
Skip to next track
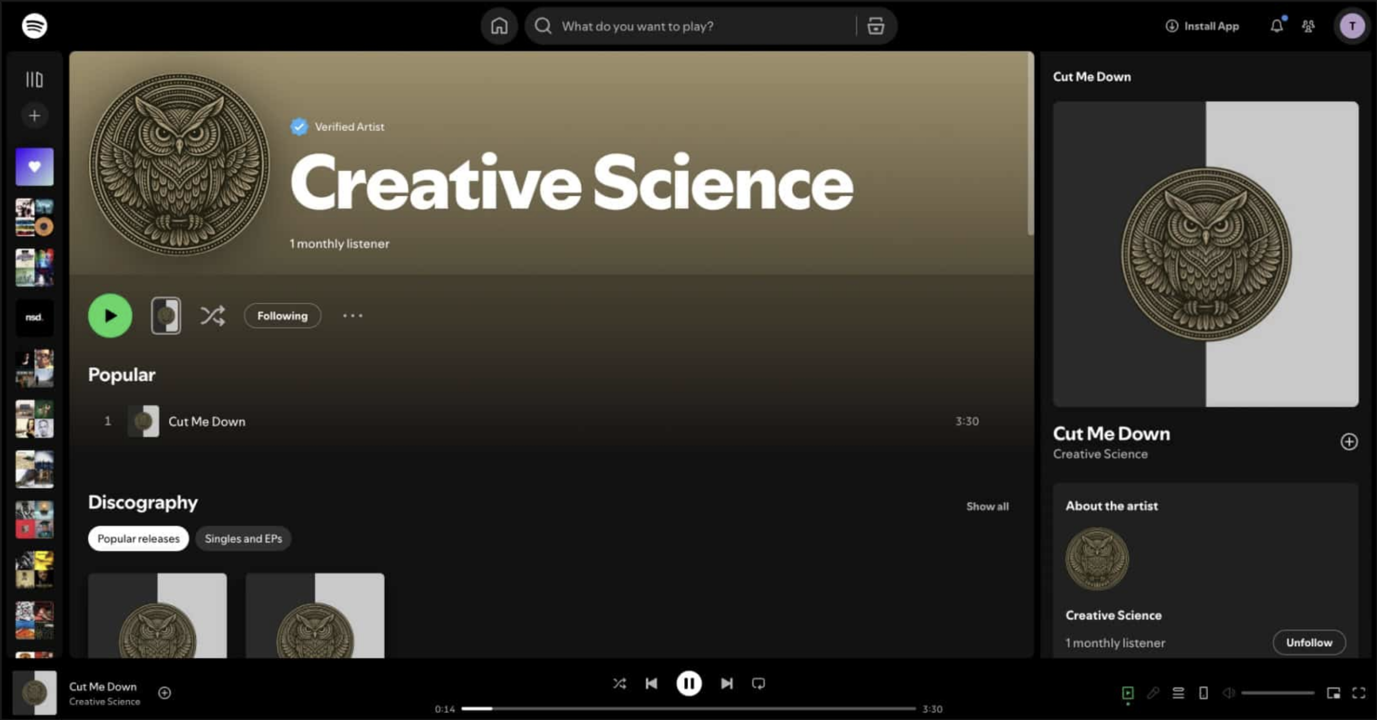click(727, 683)
